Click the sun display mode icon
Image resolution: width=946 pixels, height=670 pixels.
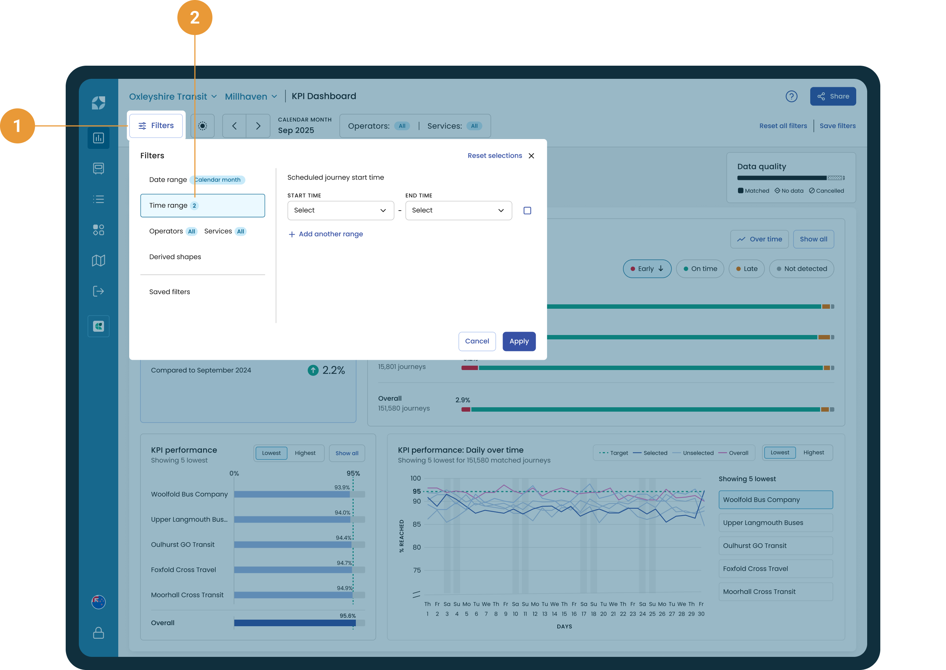pyautogui.click(x=202, y=126)
